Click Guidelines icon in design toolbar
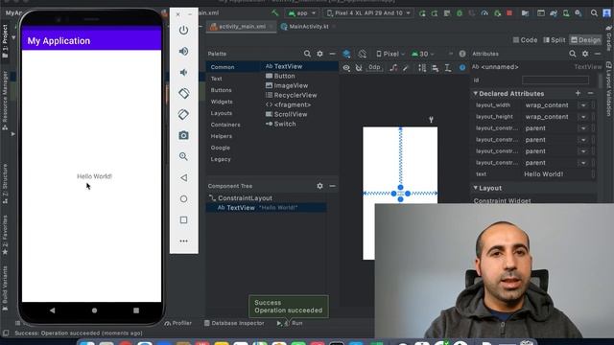614x345 pixels. coord(448,68)
